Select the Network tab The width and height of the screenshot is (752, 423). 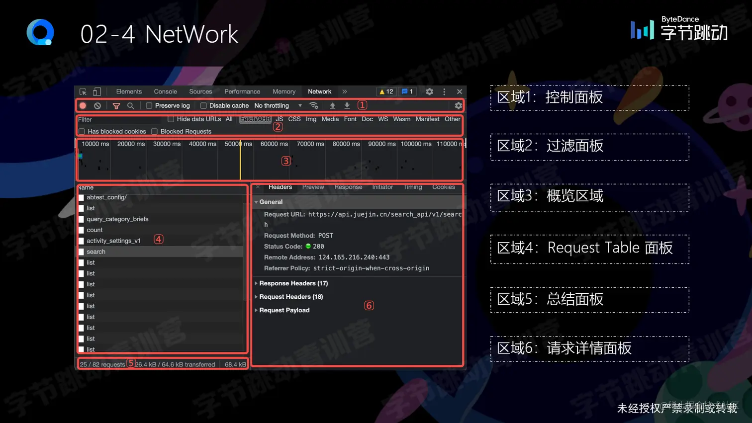point(319,91)
